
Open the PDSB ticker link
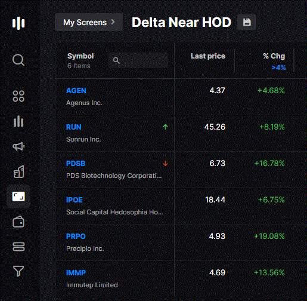(76, 164)
